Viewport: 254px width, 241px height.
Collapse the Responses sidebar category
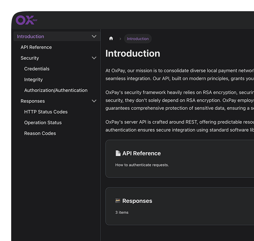pos(94,101)
